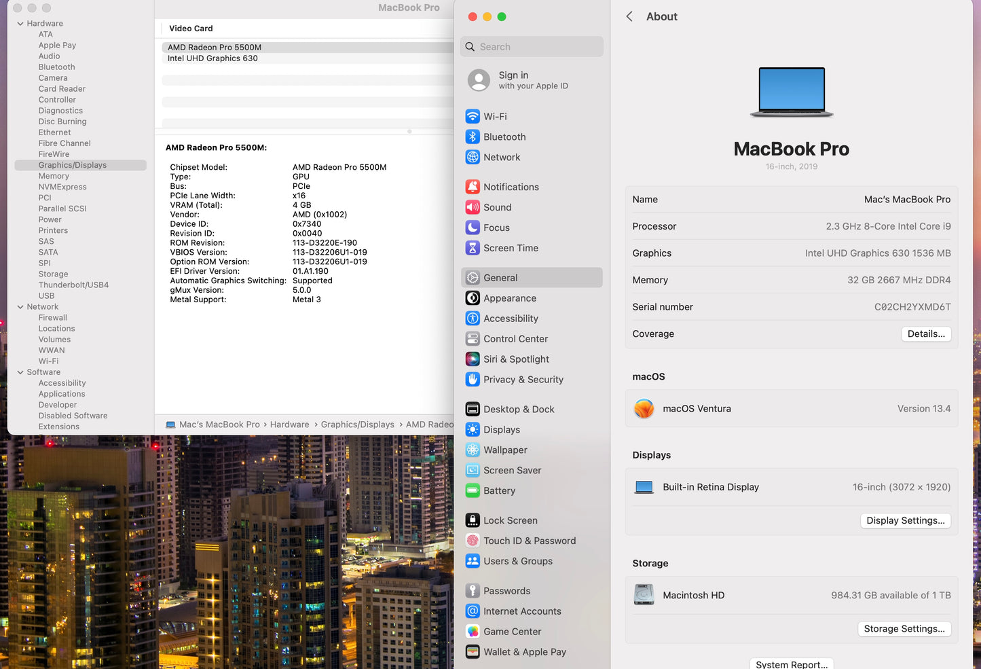The image size is (981, 669).
Task: Open Storage Settings for Macintosh HD
Action: point(904,628)
